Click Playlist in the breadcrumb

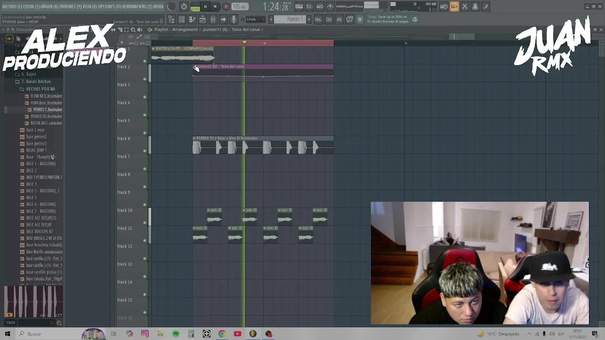pyautogui.click(x=161, y=29)
